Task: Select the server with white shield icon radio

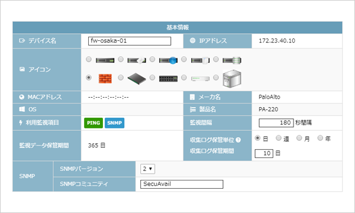Action: pos(184,59)
